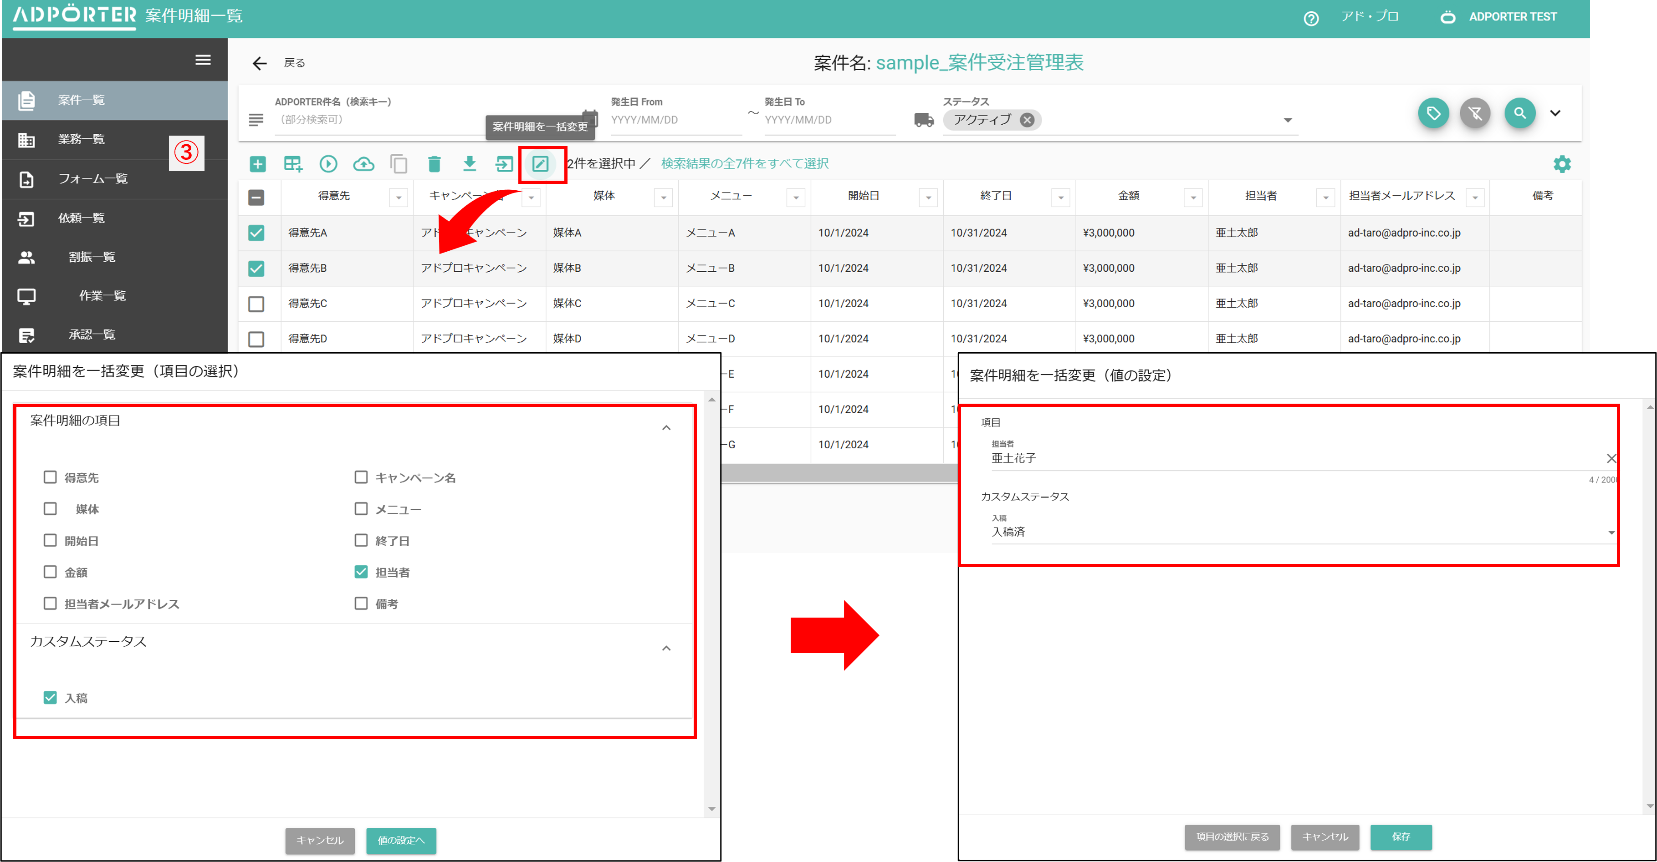Click キャンセル in item selection dialog

pos(320,840)
